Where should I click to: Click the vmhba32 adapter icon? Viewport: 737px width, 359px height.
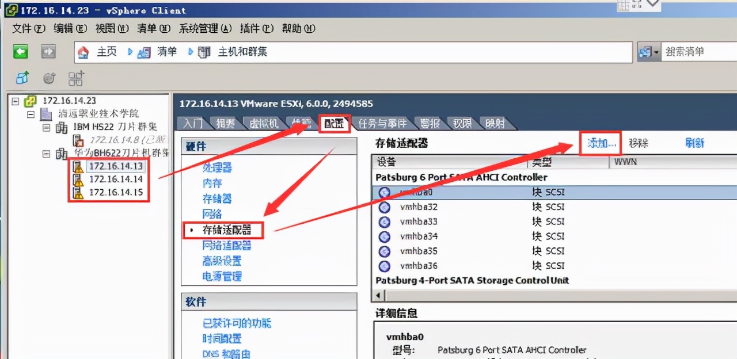384,207
